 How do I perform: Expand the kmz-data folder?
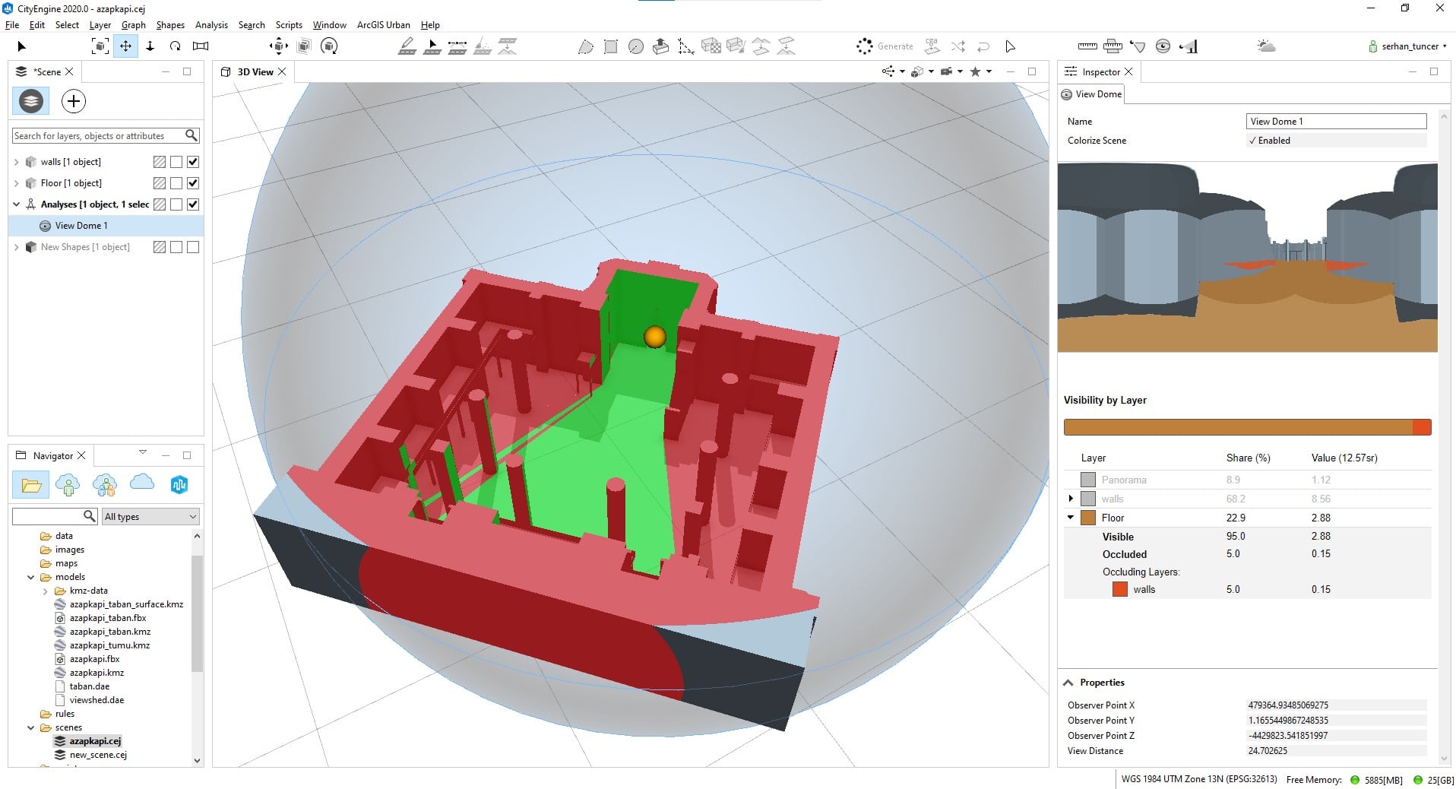[45, 591]
